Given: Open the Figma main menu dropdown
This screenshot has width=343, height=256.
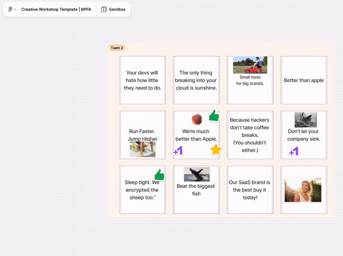Looking at the screenshot, I should [12, 9].
